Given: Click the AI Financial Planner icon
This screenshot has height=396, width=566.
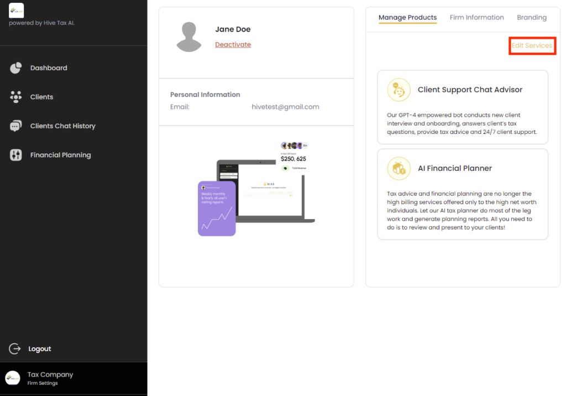Looking at the screenshot, I should 399,168.
